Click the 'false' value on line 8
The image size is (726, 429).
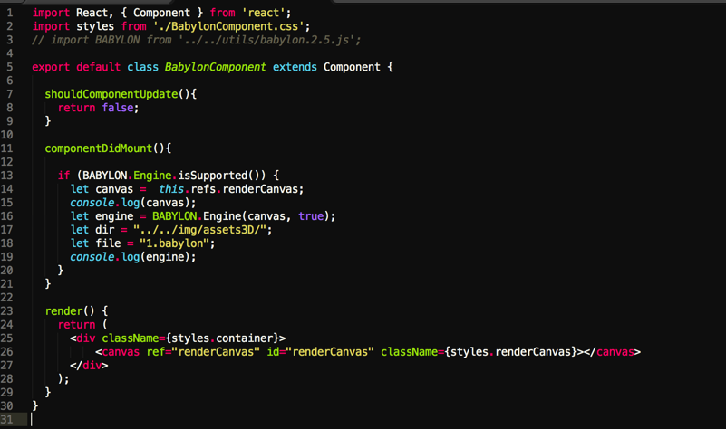point(118,108)
